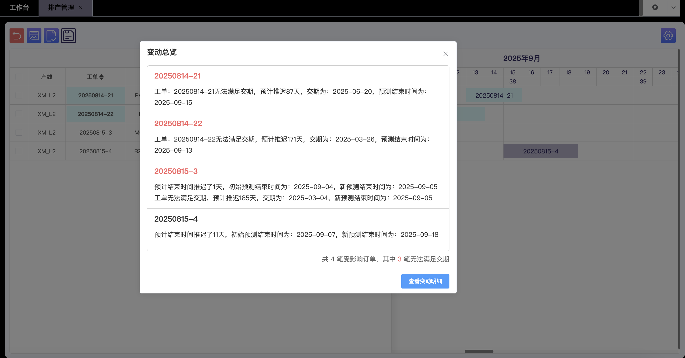The width and height of the screenshot is (685, 358).
Task: Check the row checkbox for 20250814-21
Action: [19, 95]
